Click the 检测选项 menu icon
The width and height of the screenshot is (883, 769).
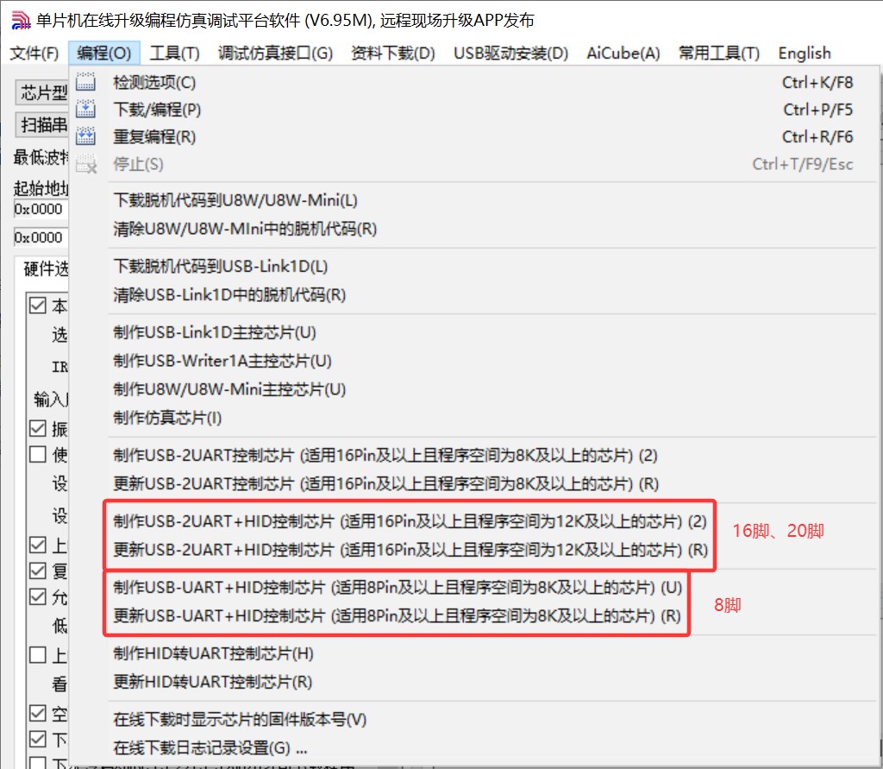point(85,82)
